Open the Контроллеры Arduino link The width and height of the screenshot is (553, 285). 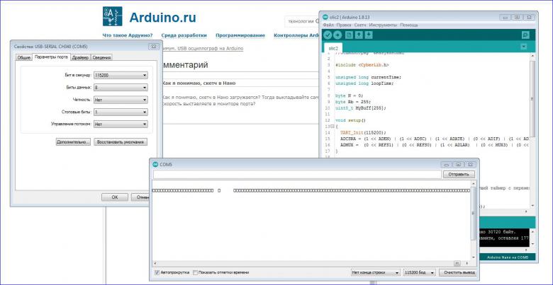(296, 35)
